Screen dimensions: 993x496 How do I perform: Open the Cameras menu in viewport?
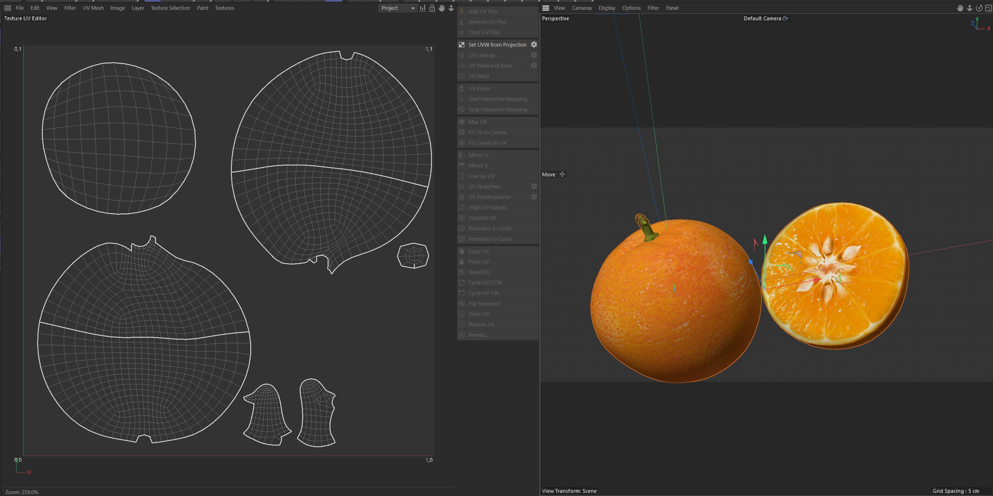coord(581,8)
